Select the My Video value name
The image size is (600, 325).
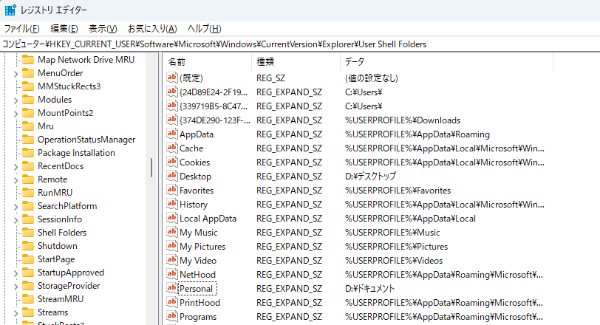198,261
